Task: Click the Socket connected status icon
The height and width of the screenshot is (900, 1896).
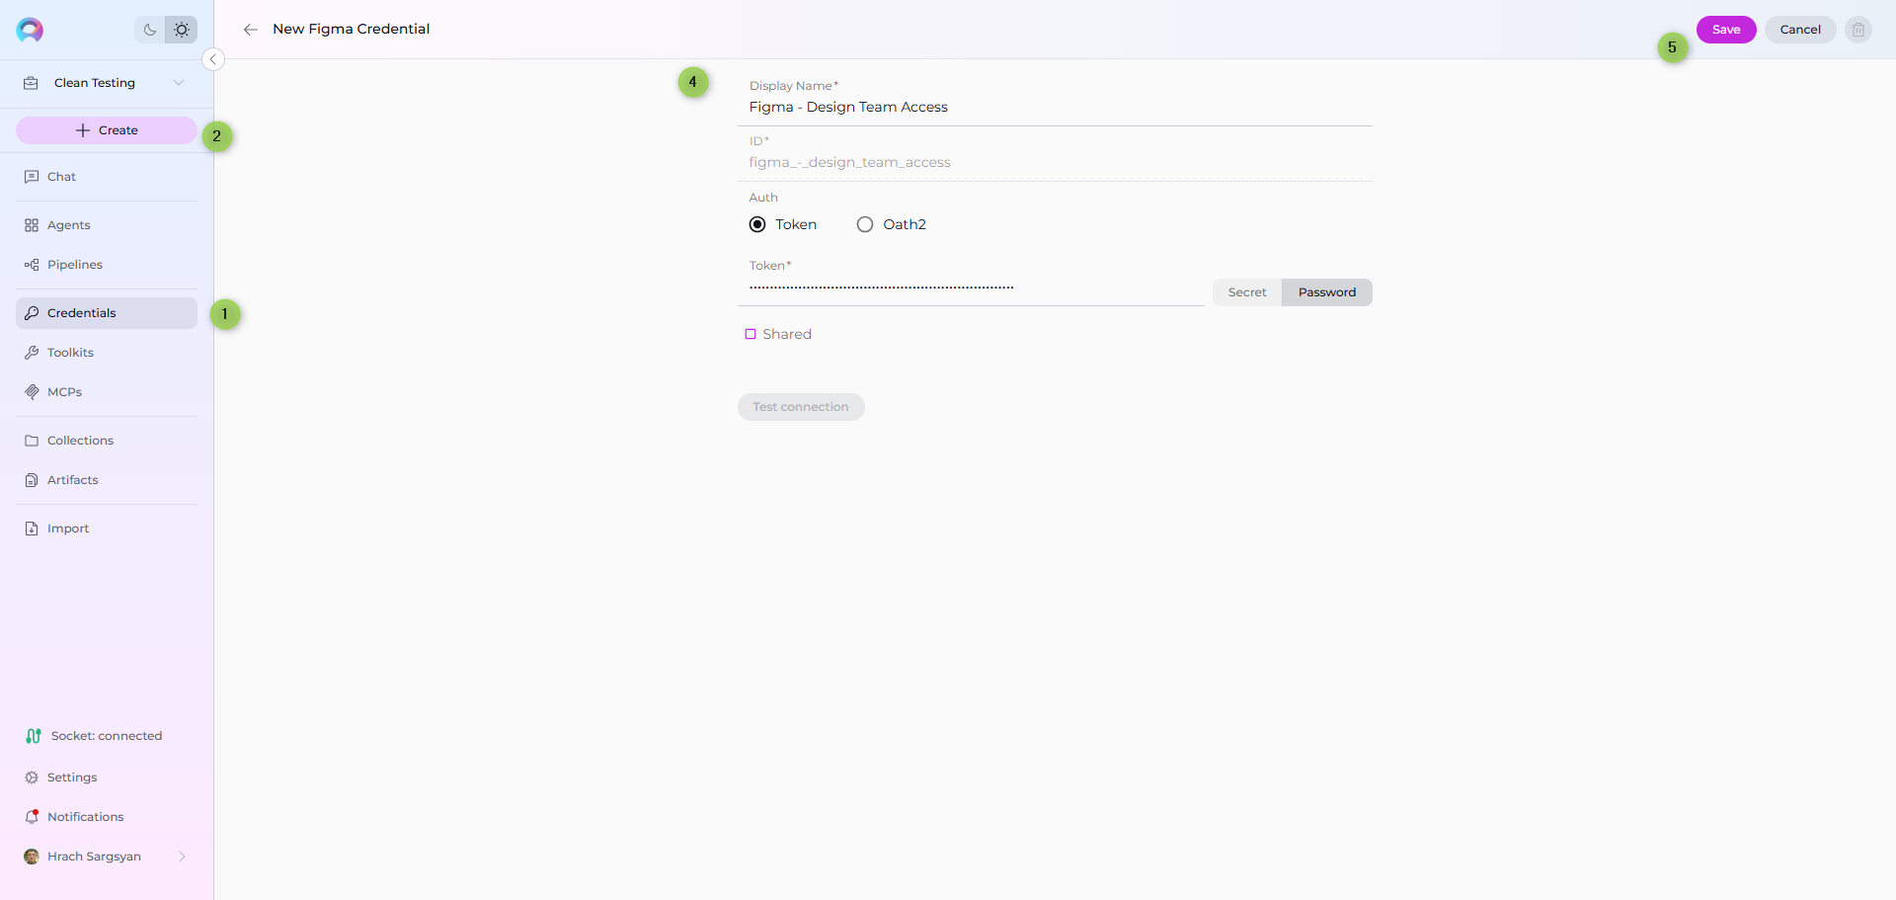Action: (33, 736)
